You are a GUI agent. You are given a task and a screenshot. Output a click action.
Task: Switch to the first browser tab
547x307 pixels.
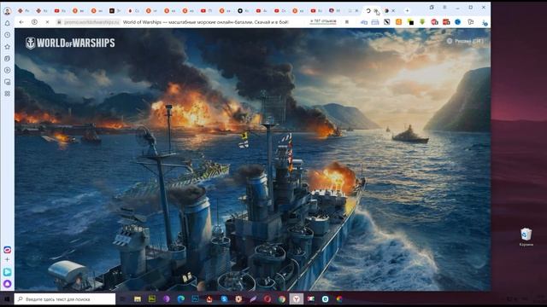(x=23, y=11)
